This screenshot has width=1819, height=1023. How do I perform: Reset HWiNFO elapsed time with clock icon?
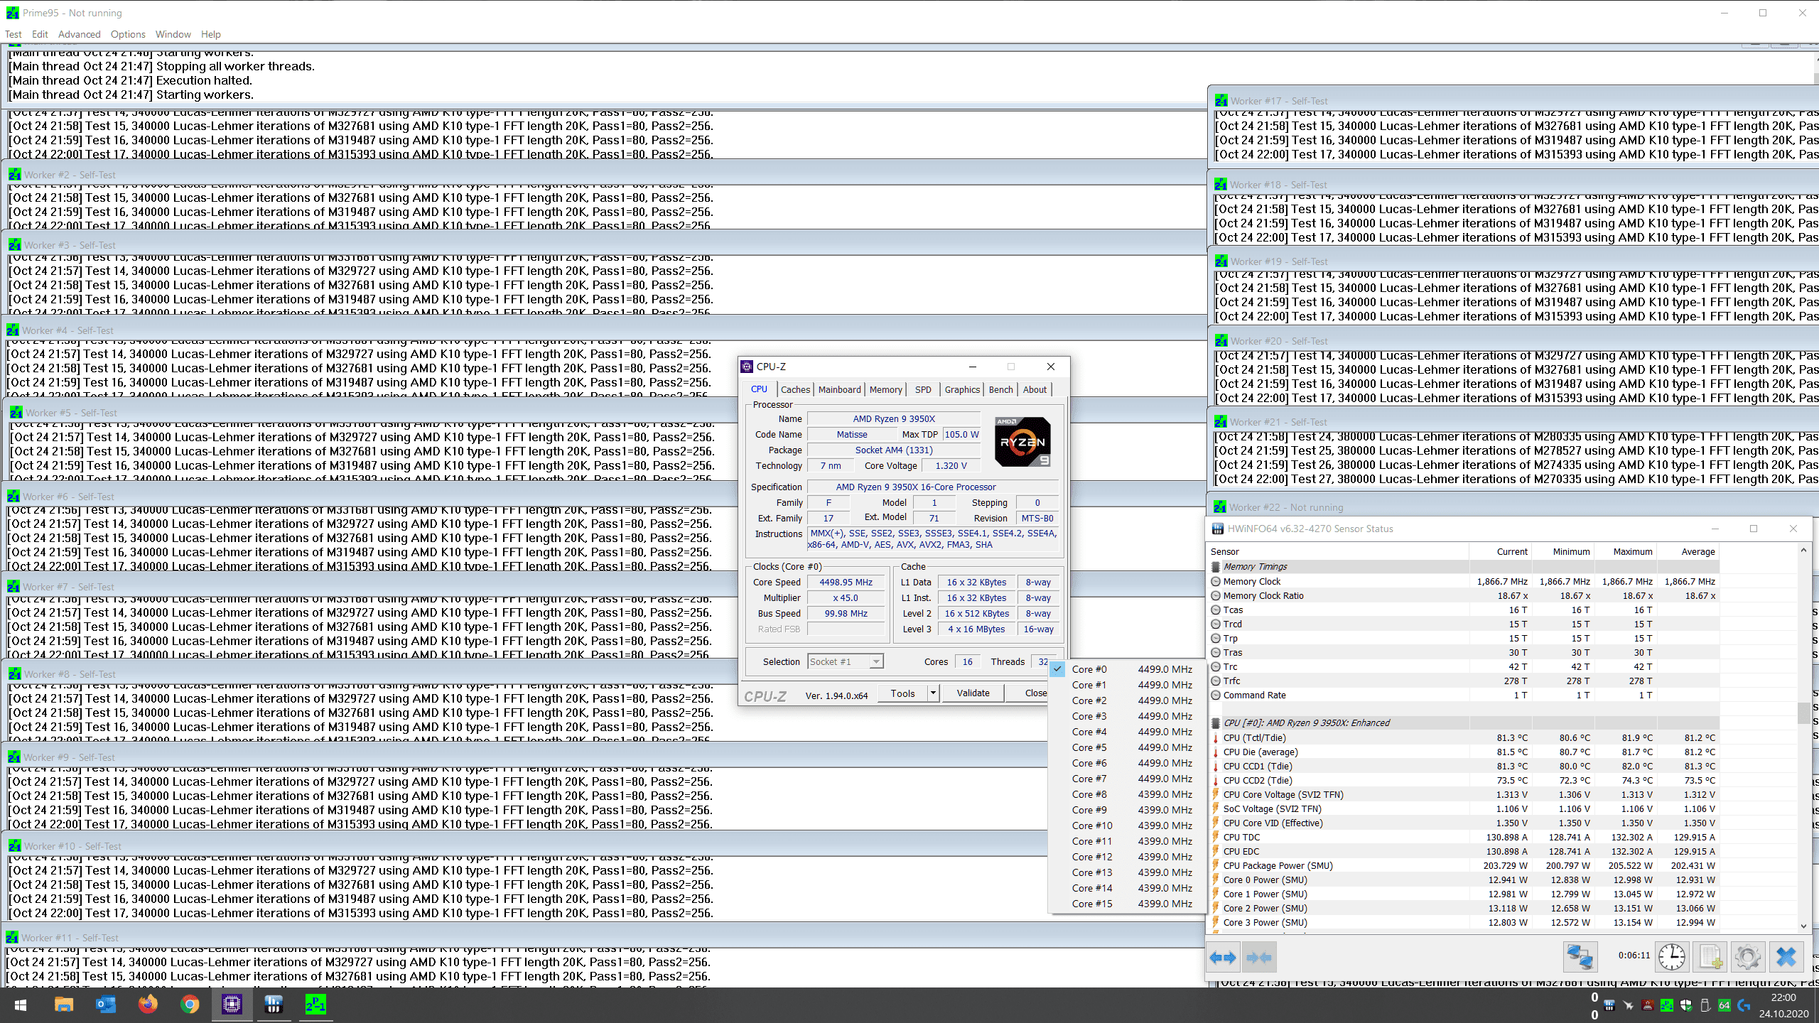pyautogui.click(x=1672, y=957)
